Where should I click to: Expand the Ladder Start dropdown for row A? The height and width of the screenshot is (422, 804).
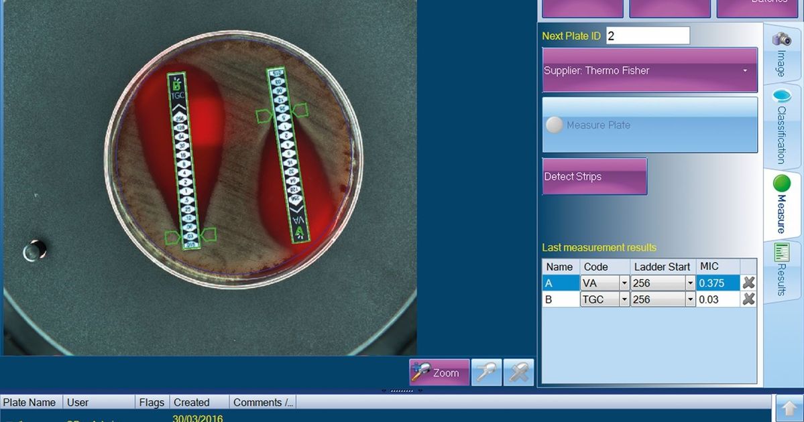tap(690, 283)
